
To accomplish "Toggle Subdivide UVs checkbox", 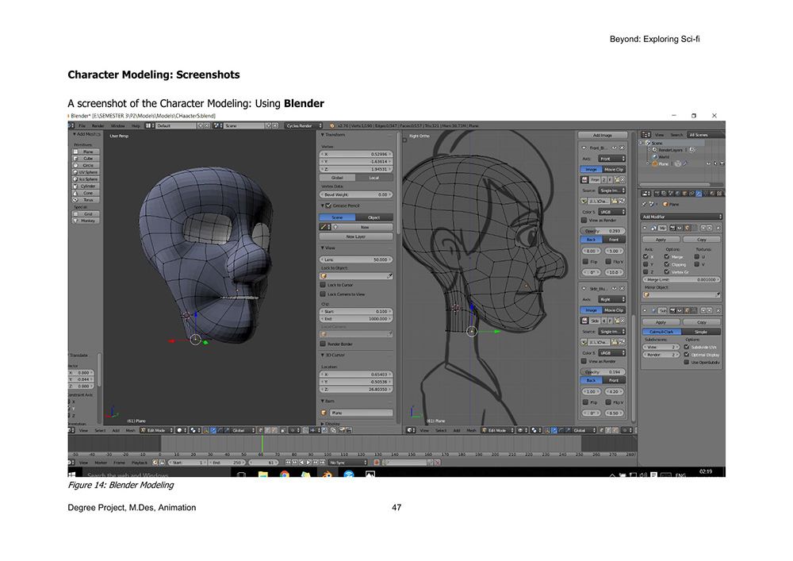I will tap(686, 348).
